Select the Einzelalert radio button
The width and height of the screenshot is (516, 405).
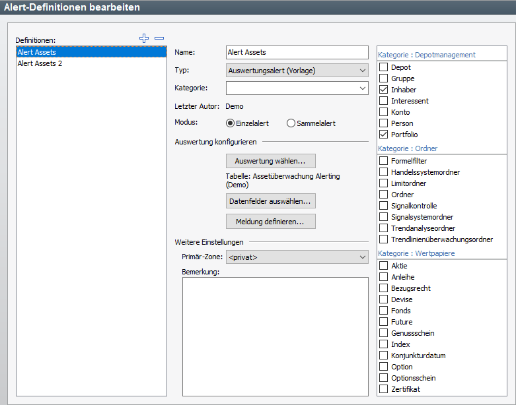tap(230, 123)
